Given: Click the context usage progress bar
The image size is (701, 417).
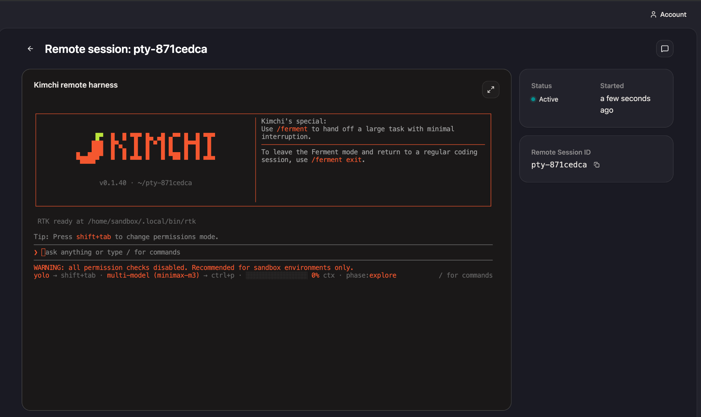Looking at the screenshot, I should [x=276, y=275].
